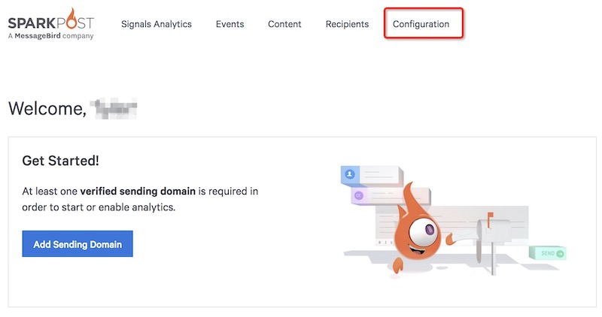This screenshot has height=317, width=602.
Task: Select the Configuration menu item
Action: point(421,24)
